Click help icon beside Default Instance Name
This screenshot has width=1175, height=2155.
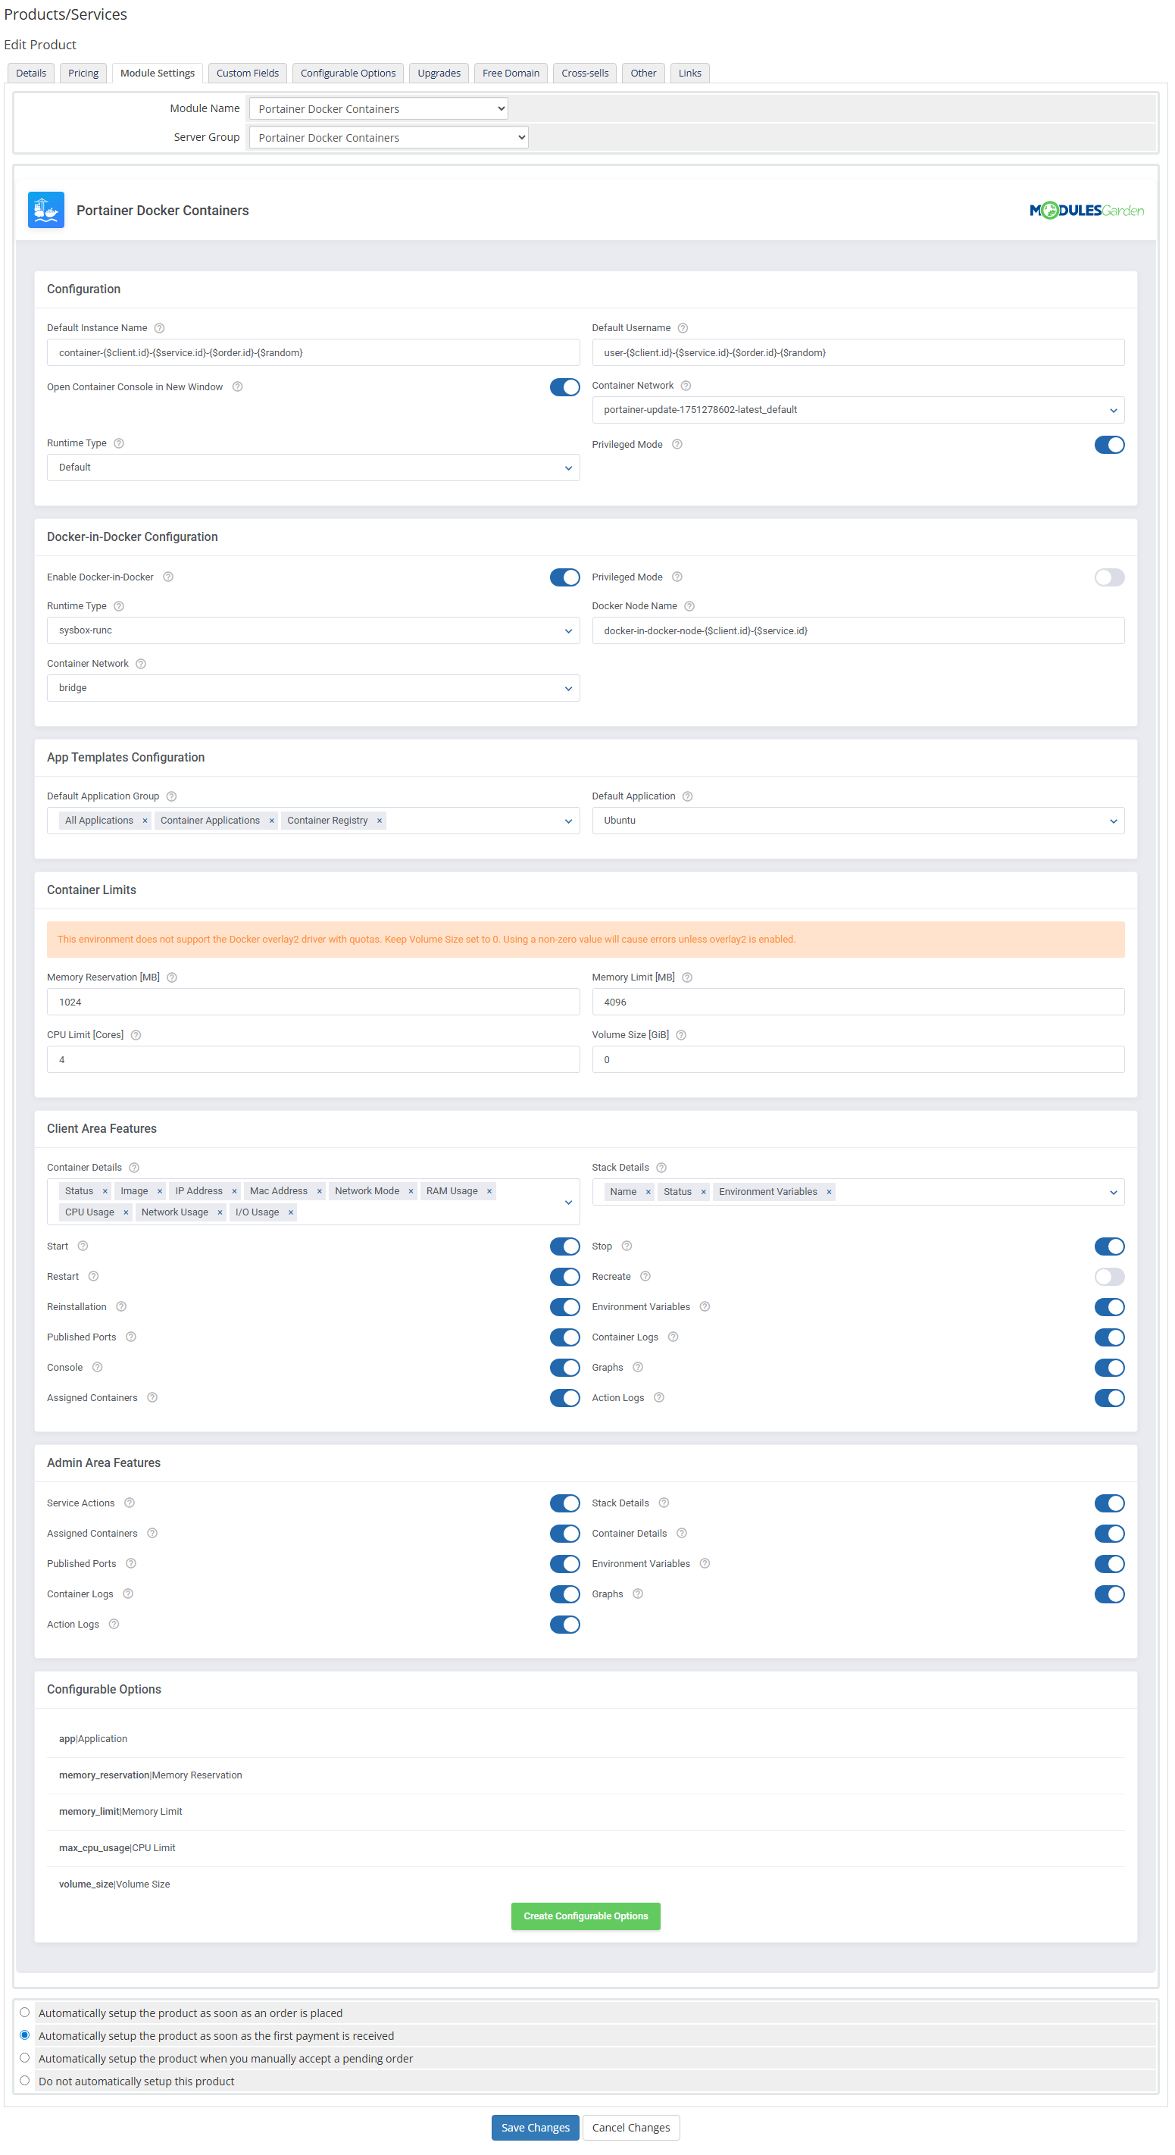point(159,328)
